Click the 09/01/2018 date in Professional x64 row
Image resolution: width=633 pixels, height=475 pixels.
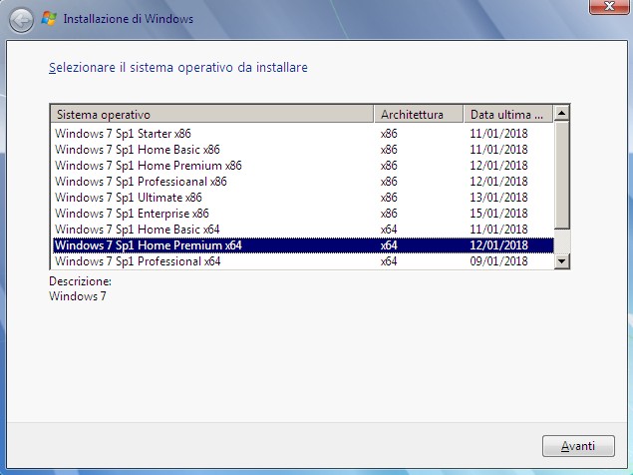pos(498,261)
